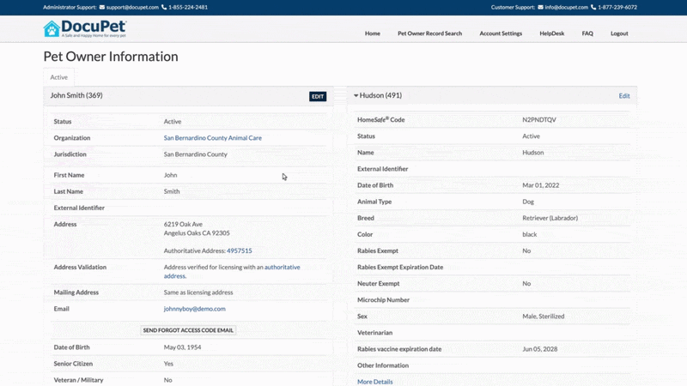Open authoritative address 4957515 link
This screenshot has width=687, height=386.
(x=240, y=250)
